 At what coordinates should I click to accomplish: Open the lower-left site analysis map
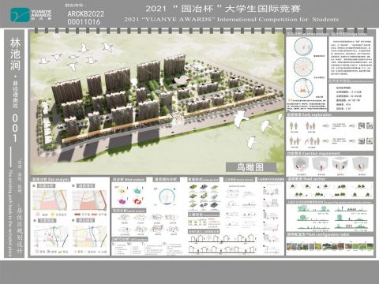pos(51,237)
